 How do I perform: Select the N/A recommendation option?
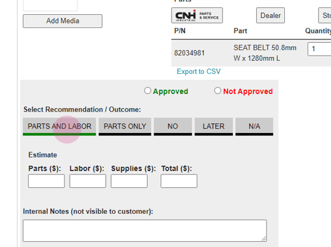[254, 126]
